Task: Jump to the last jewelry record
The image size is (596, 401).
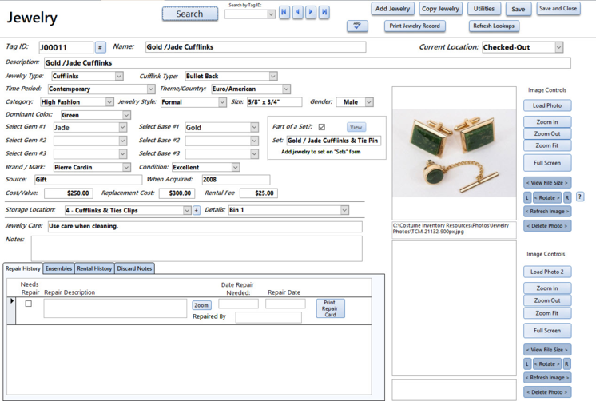Action: [324, 13]
